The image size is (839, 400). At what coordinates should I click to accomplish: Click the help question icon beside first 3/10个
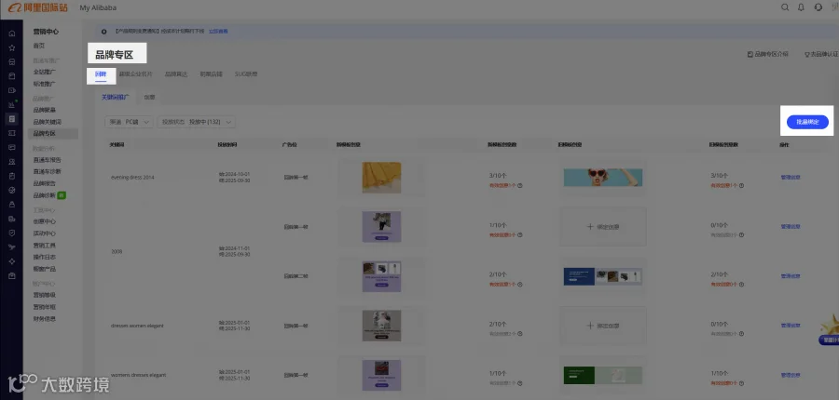coord(519,186)
